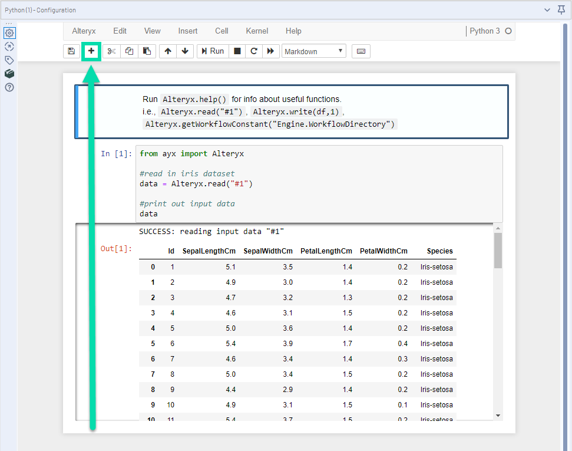572x451 pixels.
Task: Click the Alteryx.write(df,1) code snippet
Action: (296, 112)
